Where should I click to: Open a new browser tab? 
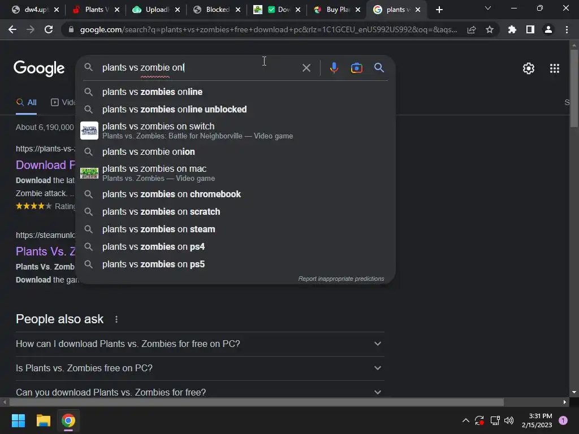pos(439,10)
